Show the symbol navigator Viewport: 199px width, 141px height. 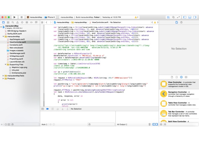click(8, 22)
